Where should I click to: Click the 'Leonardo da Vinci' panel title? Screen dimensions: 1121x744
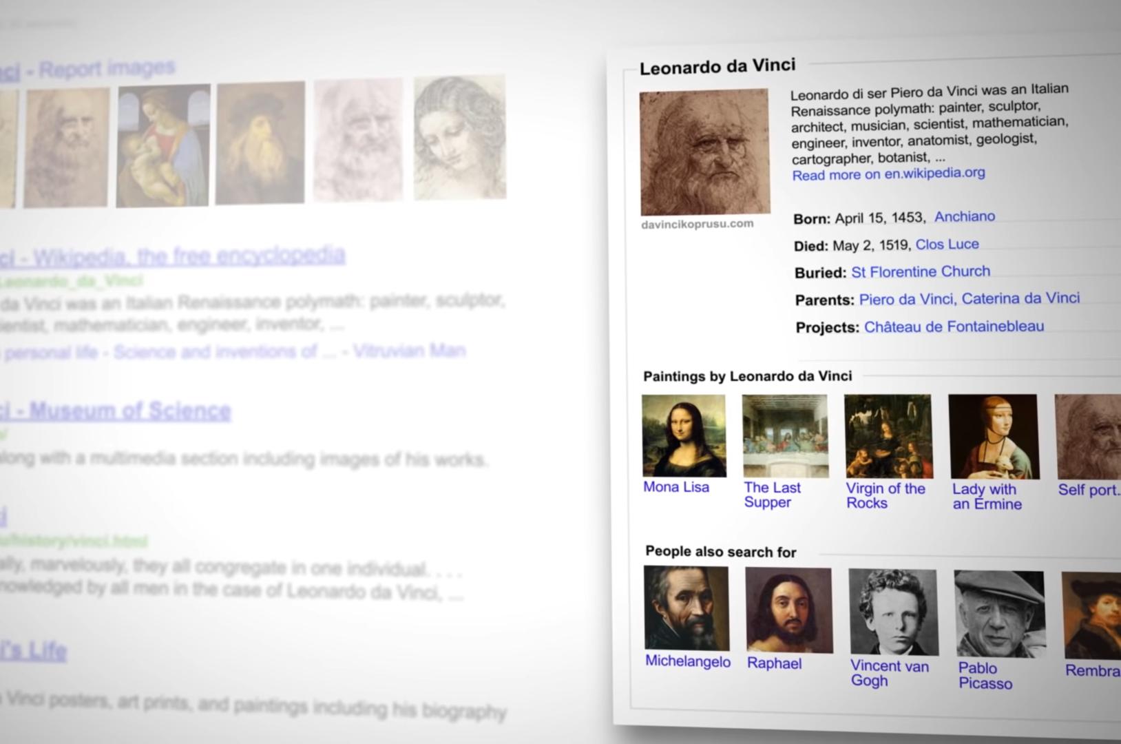(717, 66)
